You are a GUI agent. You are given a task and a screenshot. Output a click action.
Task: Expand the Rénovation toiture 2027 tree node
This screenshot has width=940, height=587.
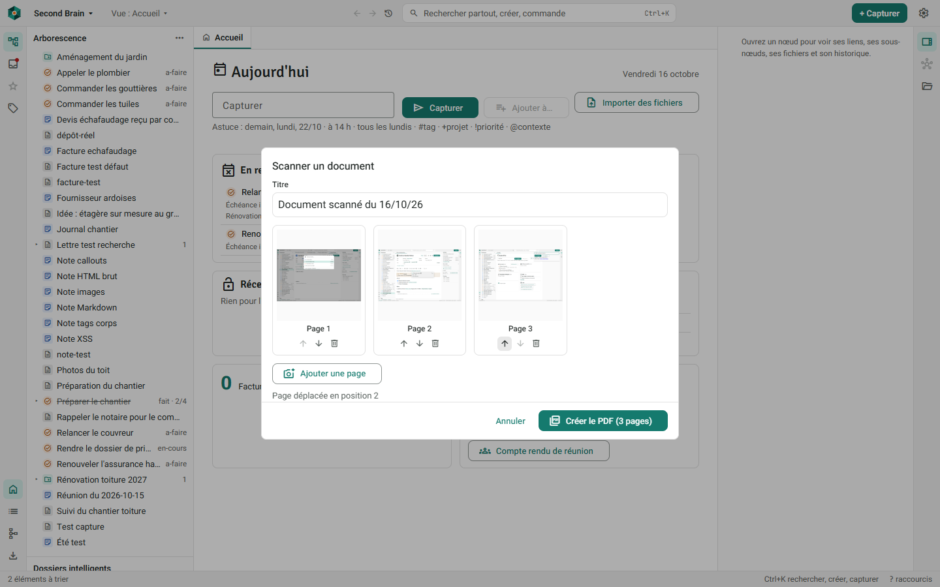click(36, 479)
